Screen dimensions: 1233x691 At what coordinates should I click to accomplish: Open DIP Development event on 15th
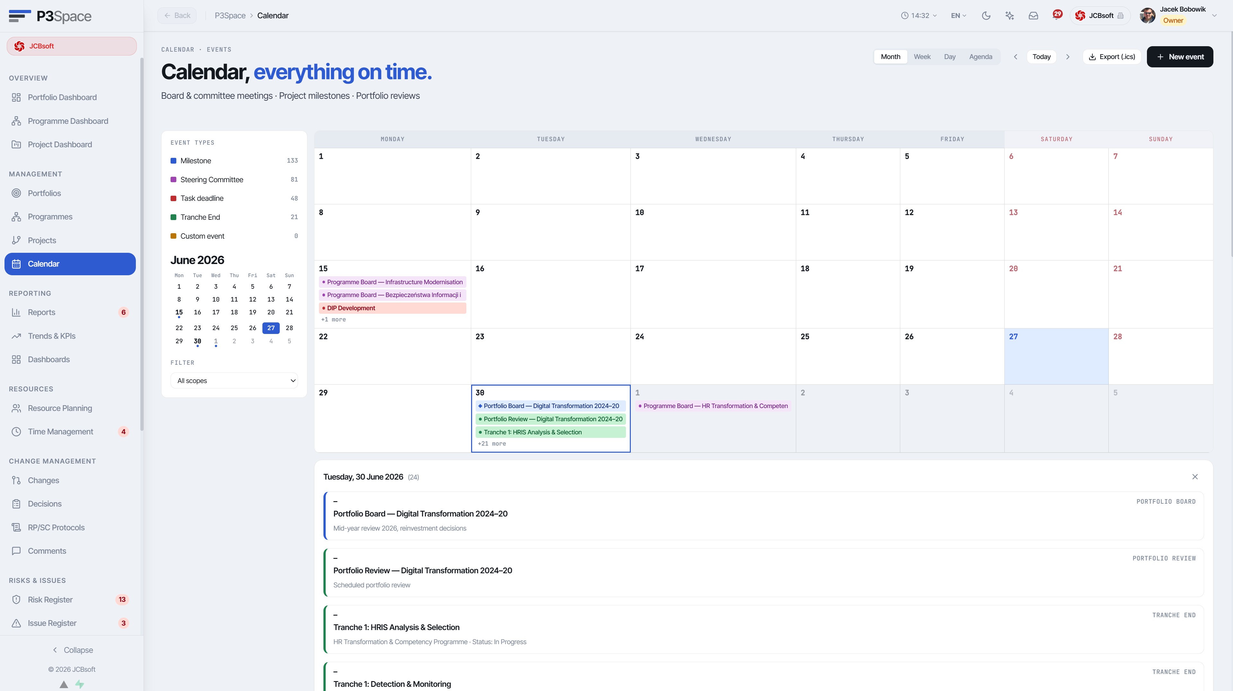(x=392, y=308)
